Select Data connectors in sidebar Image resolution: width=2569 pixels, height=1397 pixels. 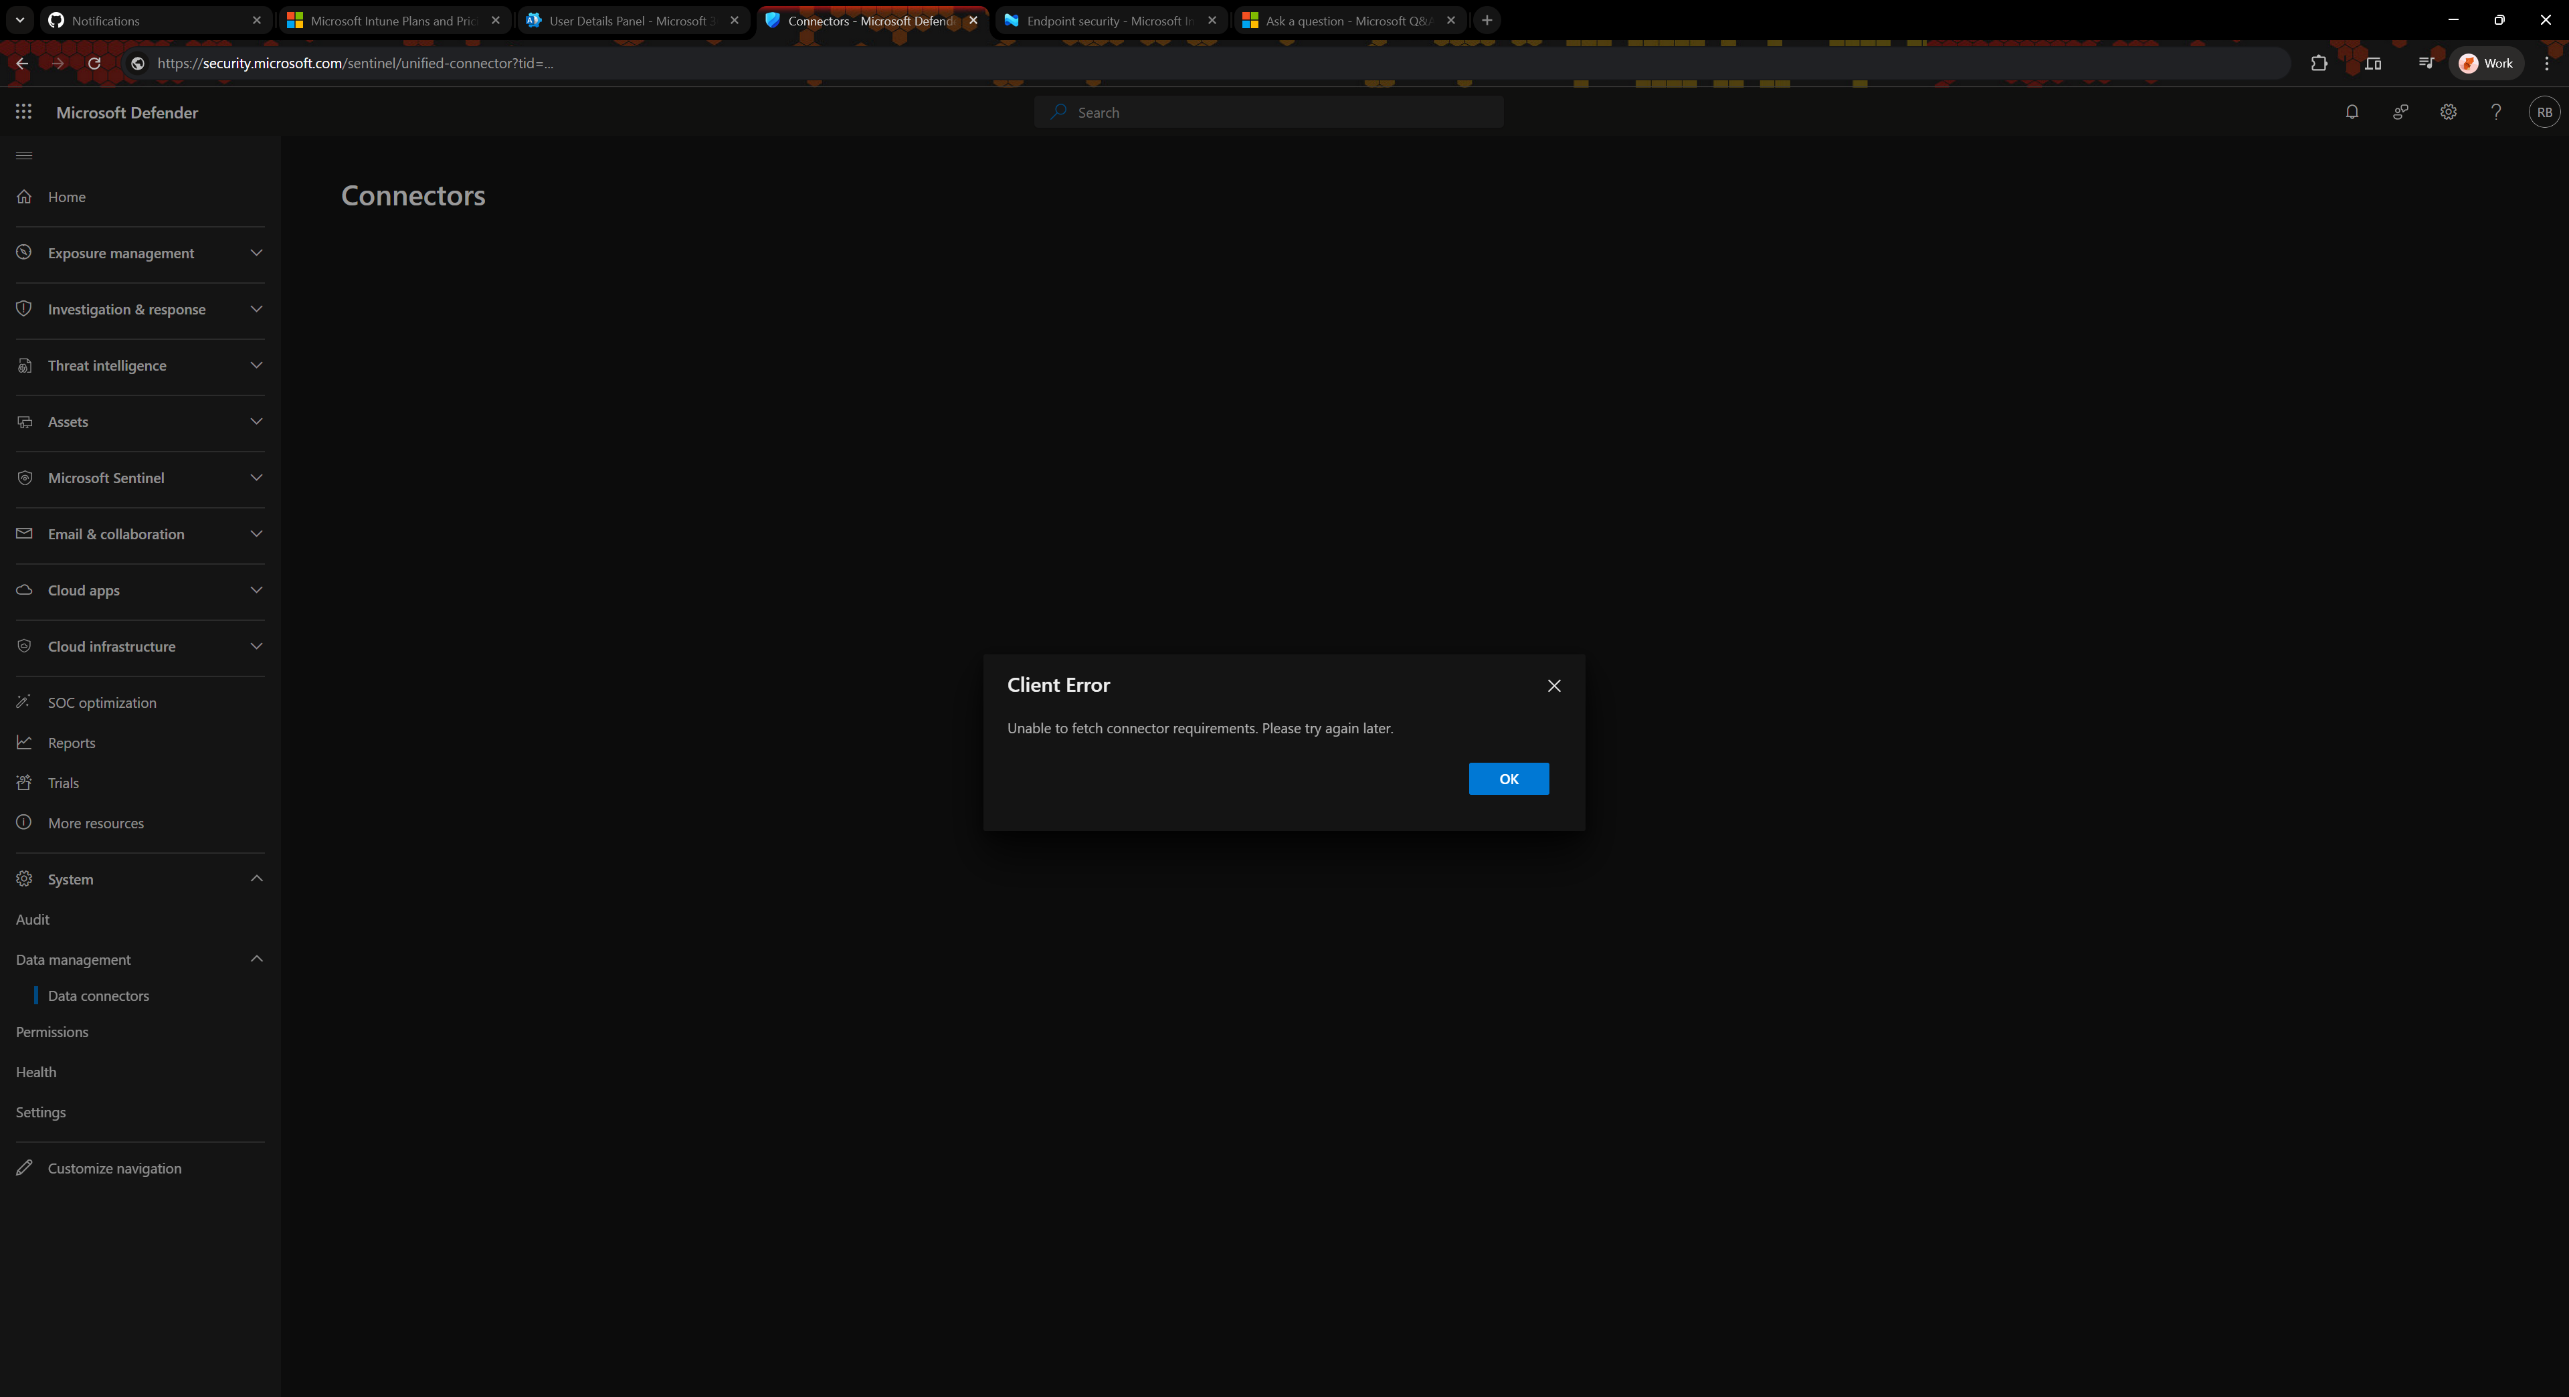tap(98, 995)
